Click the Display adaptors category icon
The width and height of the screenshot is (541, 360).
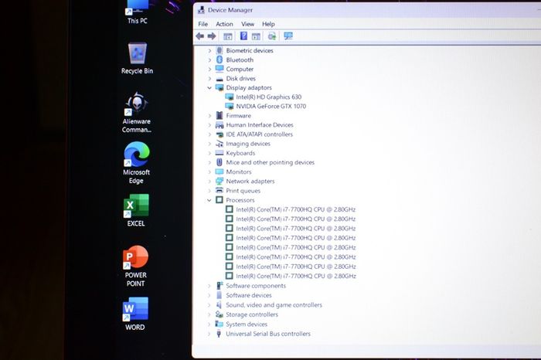tap(219, 87)
